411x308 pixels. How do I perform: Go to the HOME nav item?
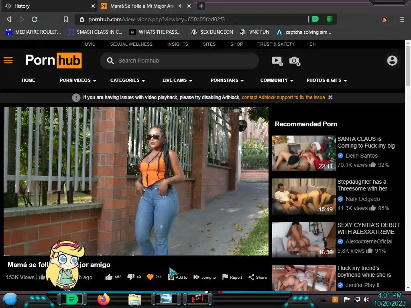pyautogui.click(x=28, y=80)
